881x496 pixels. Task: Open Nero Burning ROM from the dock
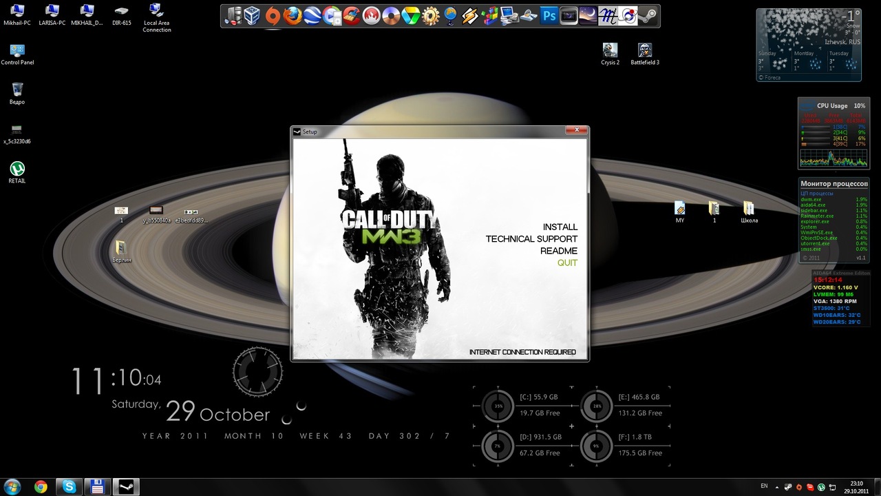[x=372, y=16]
